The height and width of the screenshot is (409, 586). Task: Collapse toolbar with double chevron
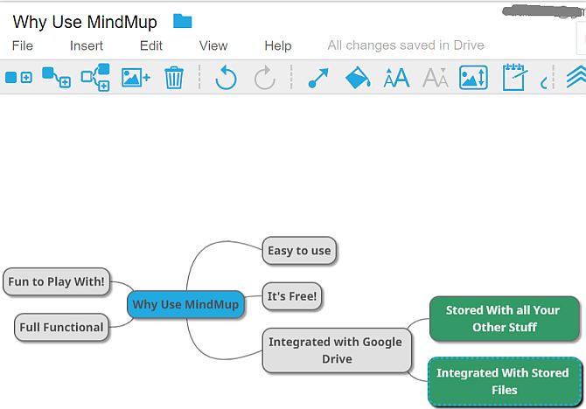(x=576, y=77)
